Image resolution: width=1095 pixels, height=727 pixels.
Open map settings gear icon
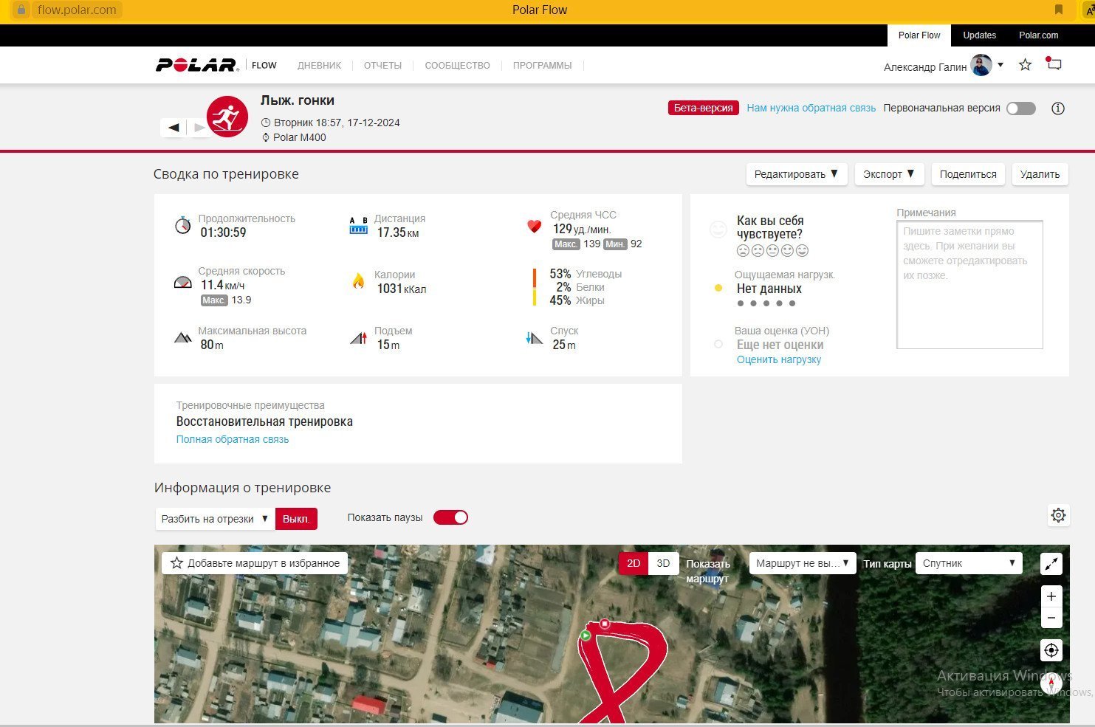(x=1058, y=515)
